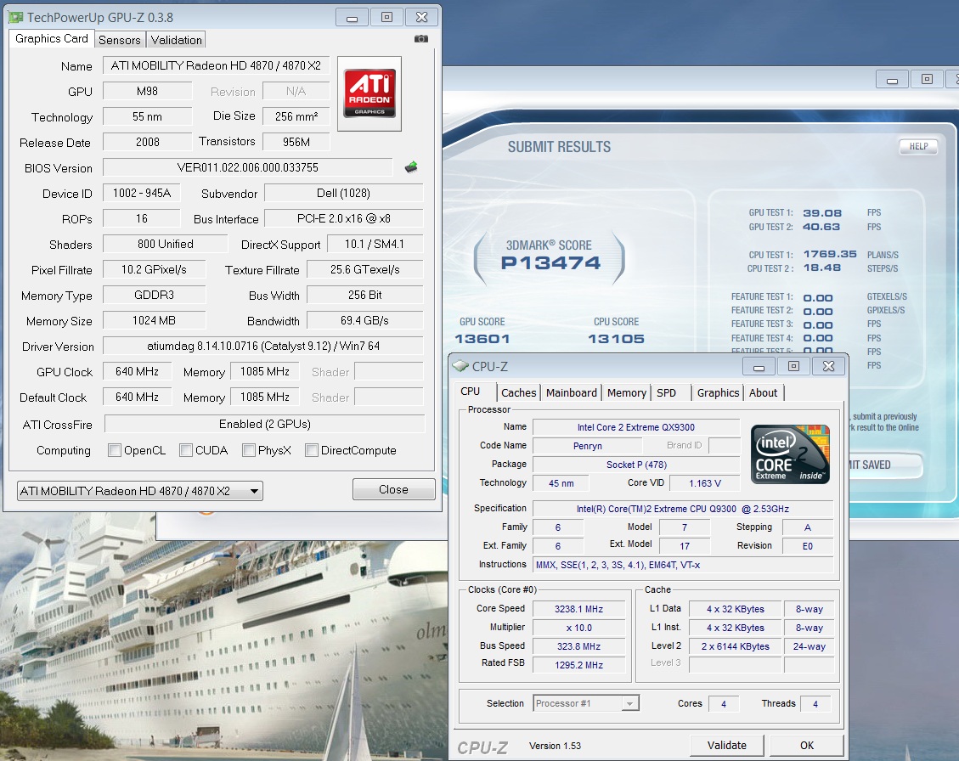The height and width of the screenshot is (761, 959).
Task: Check the DirectCompute checkbox
Action: (x=312, y=450)
